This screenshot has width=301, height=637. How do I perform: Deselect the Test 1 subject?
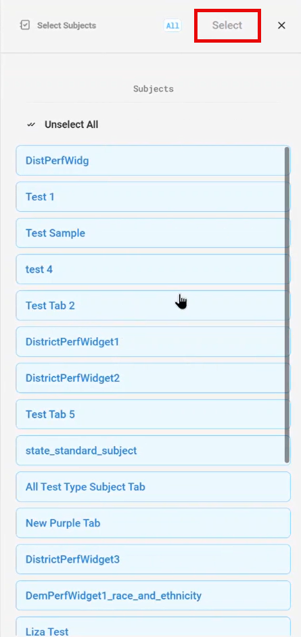coord(153,196)
